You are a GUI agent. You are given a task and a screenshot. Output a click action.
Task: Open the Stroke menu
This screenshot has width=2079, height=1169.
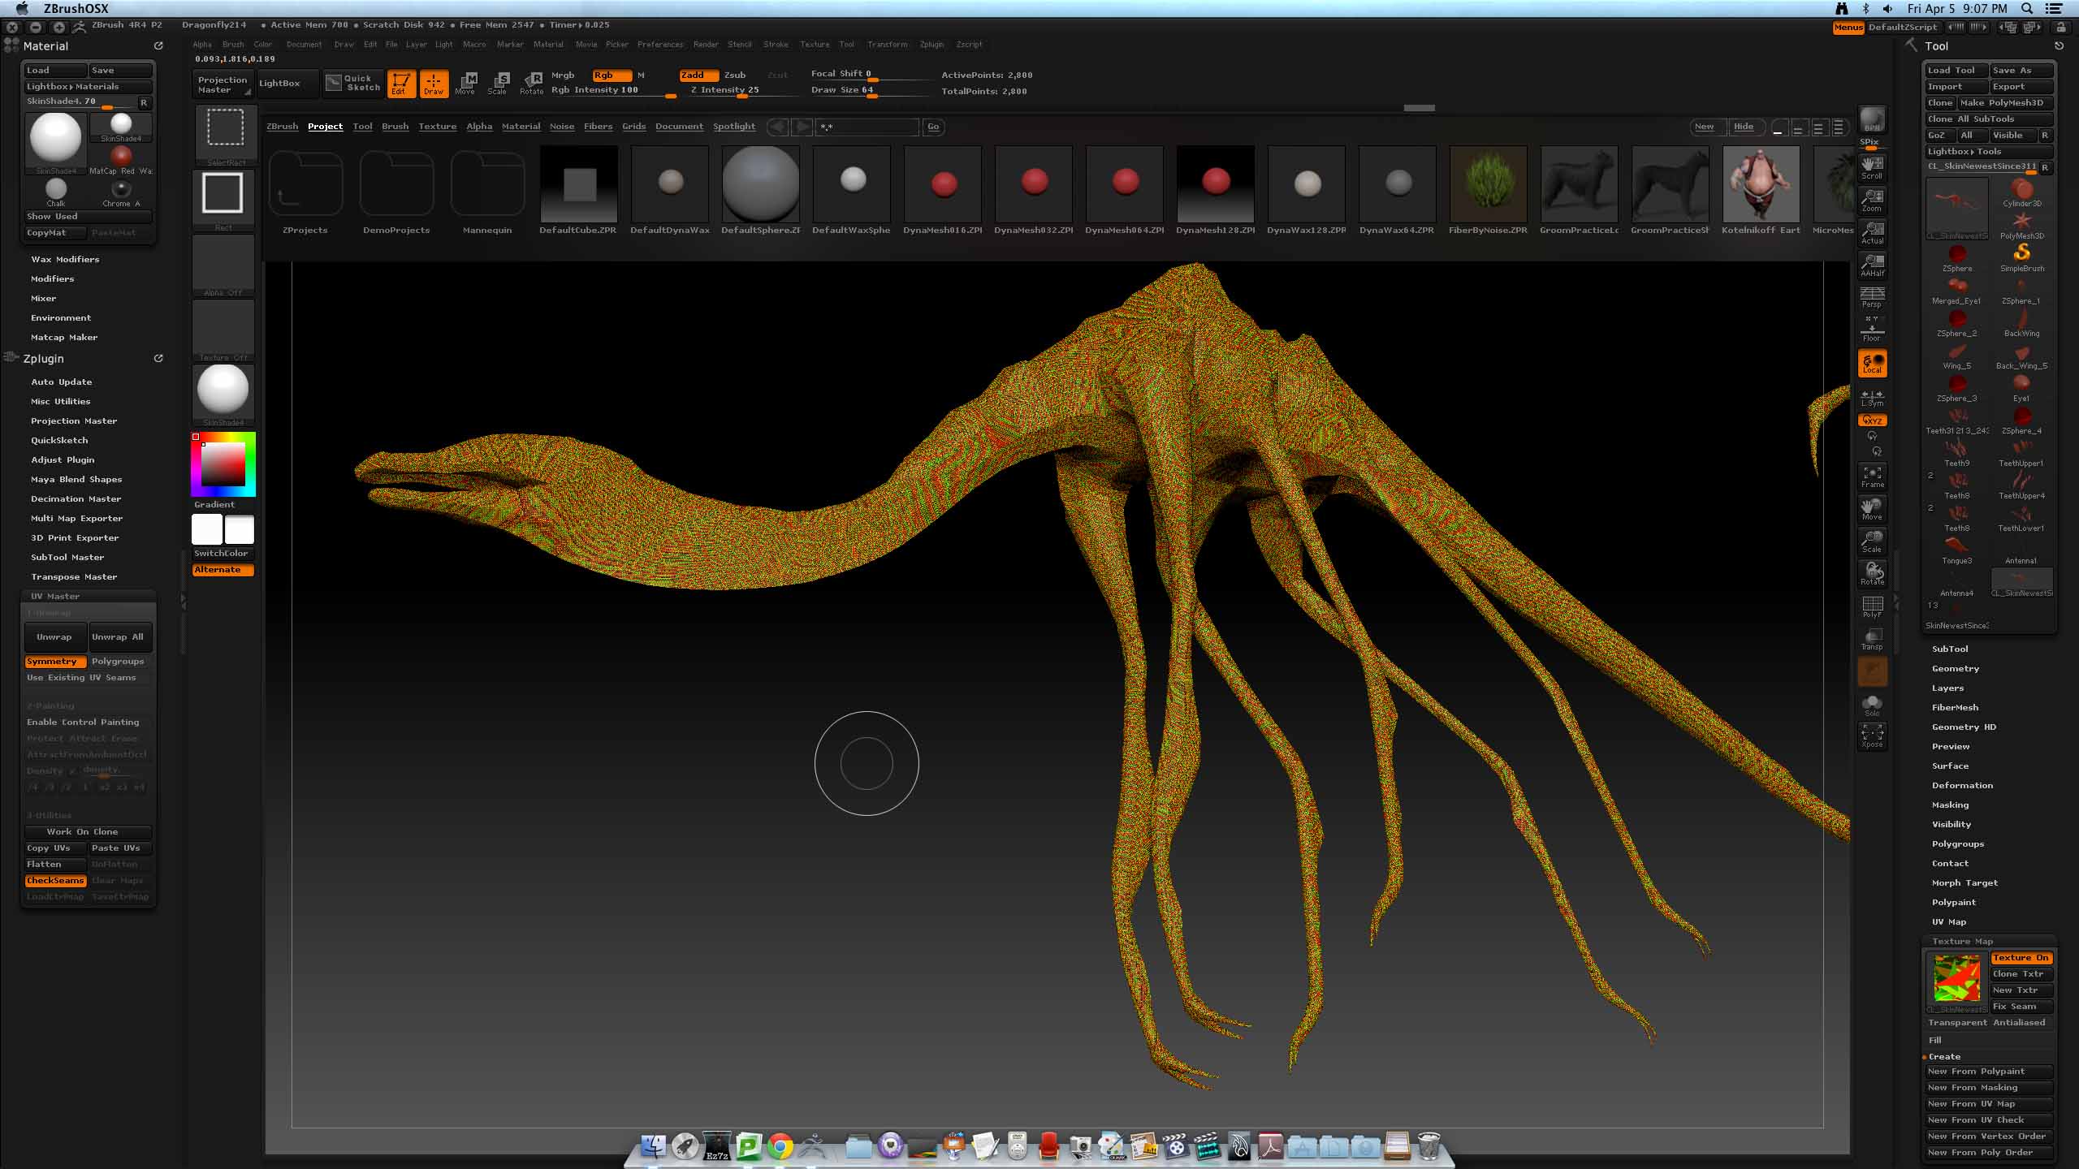pos(776,45)
